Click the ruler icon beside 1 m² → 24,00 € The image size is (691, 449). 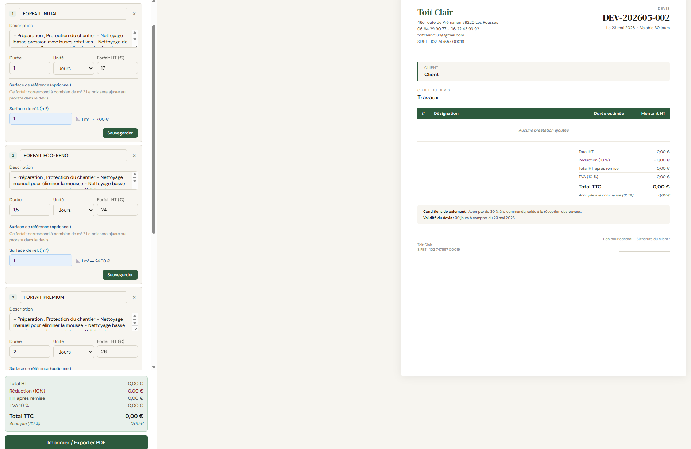[78, 261]
